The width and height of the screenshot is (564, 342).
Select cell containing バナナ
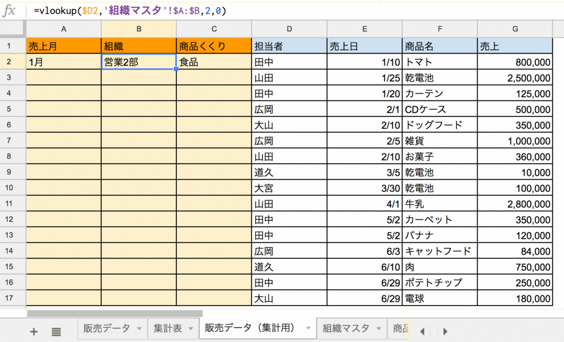[x=440, y=235]
